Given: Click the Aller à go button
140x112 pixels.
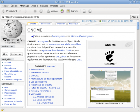Looking at the screenshot, I should (135, 17).
